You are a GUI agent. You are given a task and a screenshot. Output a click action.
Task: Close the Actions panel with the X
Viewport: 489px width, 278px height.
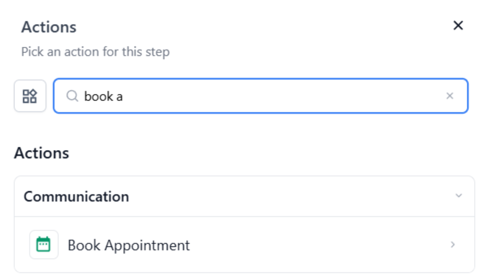[x=458, y=26]
